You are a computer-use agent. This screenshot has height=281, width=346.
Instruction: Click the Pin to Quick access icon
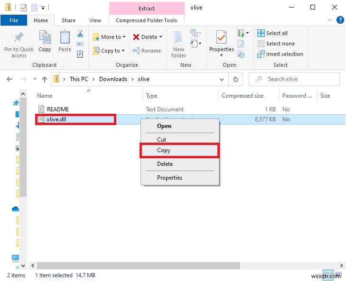[19, 37]
